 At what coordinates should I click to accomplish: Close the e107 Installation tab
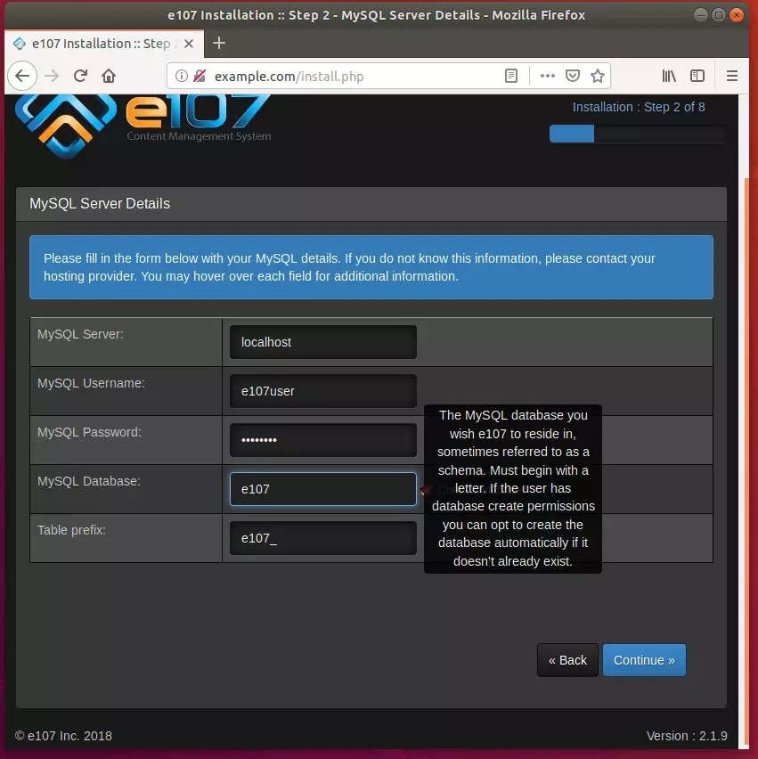pyautogui.click(x=189, y=44)
